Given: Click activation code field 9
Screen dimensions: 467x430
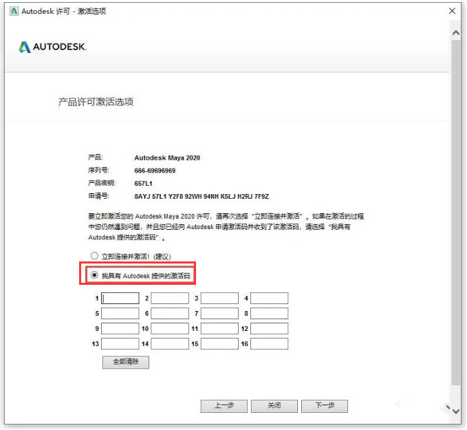Looking at the screenshot, I should coord(120,328).
